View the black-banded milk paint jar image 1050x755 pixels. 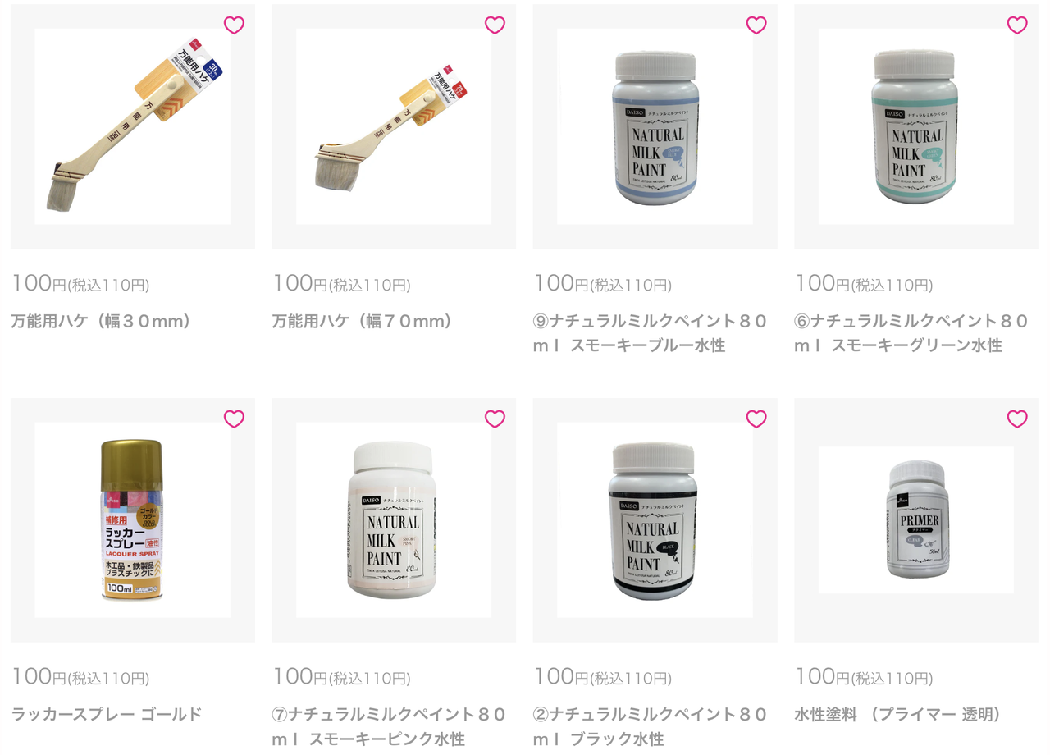coord(655,520)
